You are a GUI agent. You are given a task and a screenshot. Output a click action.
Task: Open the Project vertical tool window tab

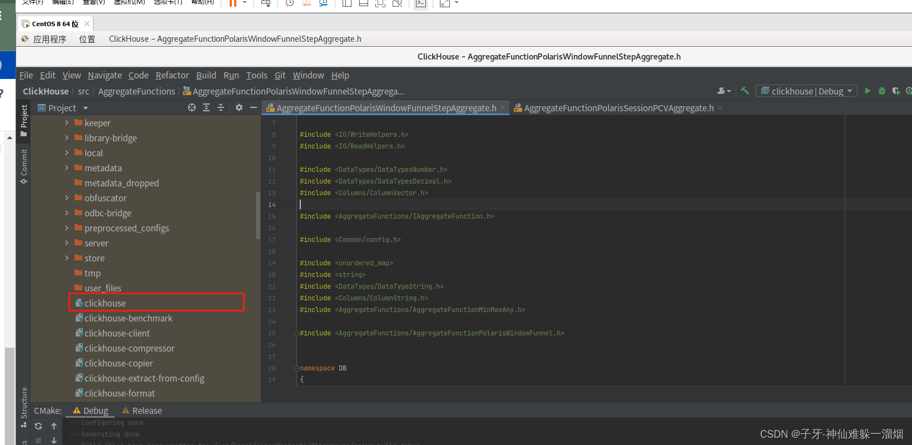(23, 121)
